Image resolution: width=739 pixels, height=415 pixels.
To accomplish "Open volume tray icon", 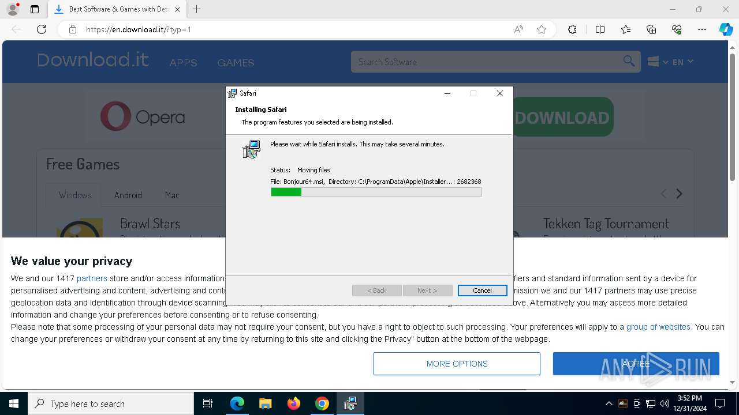I will coord(665,403).
